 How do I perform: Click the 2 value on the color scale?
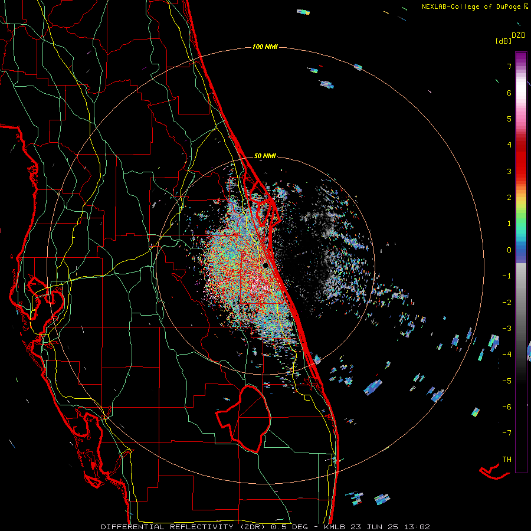[509, 198]
